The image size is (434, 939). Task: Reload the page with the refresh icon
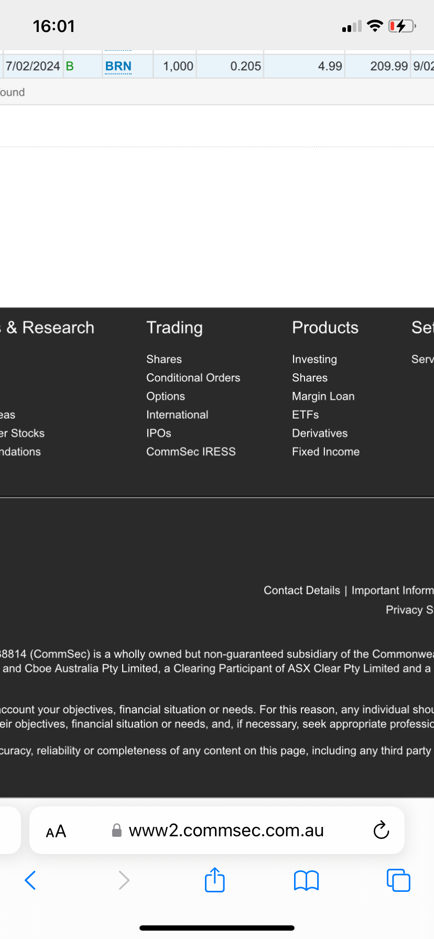pos(381,830)
